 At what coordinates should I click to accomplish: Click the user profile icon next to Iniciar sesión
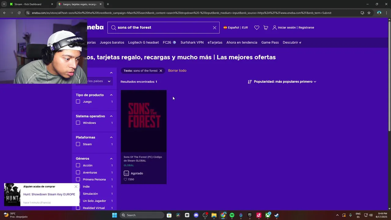[275, 28]
